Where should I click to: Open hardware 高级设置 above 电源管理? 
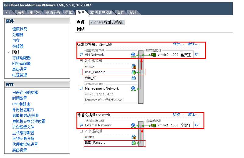pyautogui.click(x=19, y=69)
